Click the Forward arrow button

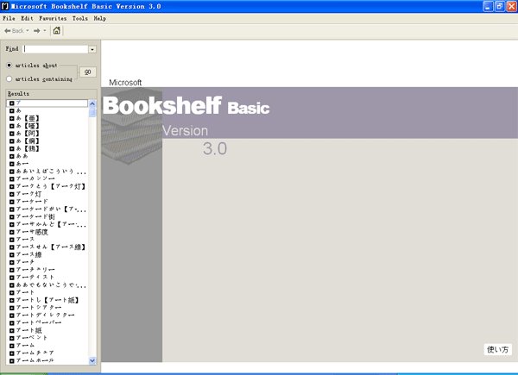37,30
